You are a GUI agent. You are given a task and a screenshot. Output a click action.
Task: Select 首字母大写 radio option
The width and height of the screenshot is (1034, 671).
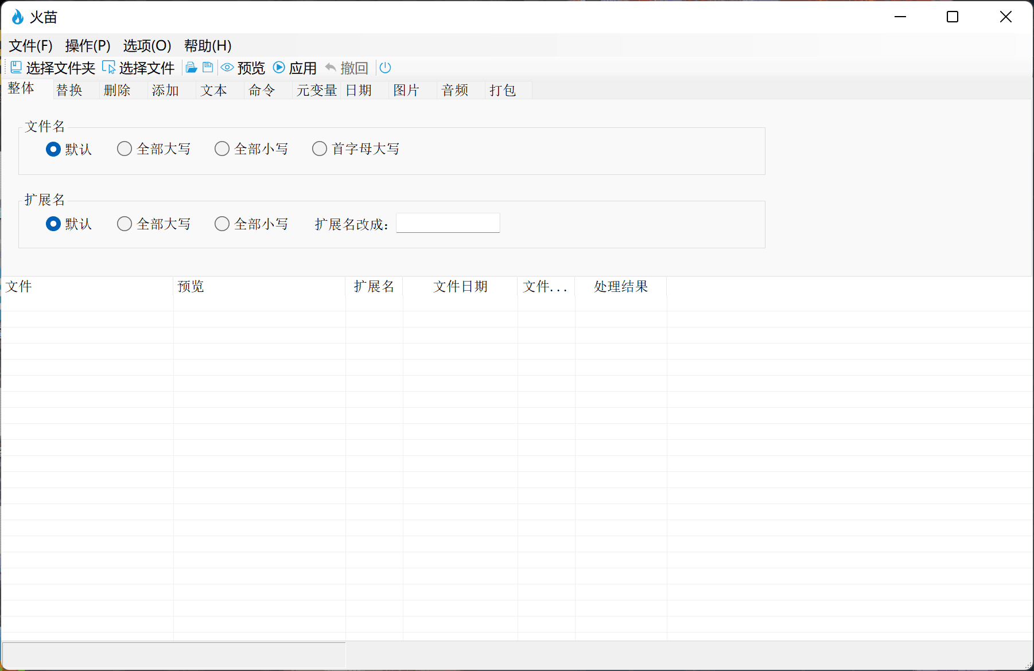(320, 149)
